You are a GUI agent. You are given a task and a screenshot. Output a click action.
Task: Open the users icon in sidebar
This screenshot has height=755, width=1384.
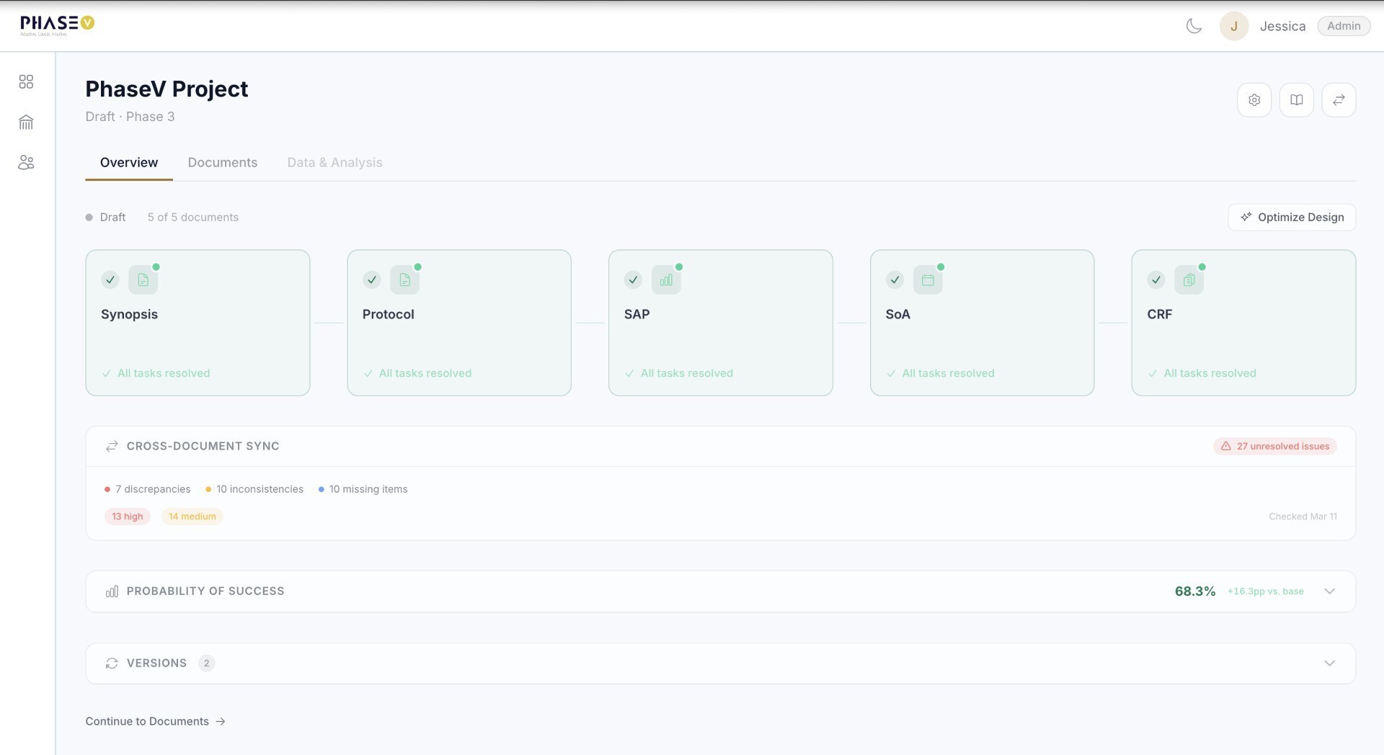[26, 163]
